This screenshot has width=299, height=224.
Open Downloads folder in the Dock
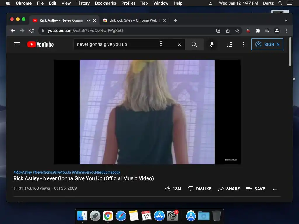point(204,216)
